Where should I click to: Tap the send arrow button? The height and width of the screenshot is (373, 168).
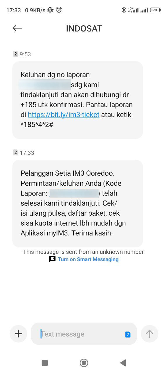pos(149,334)
